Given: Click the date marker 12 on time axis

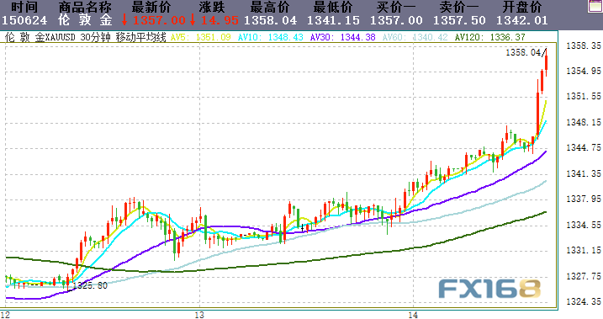Looking at the screenshot, I should 4,315.
